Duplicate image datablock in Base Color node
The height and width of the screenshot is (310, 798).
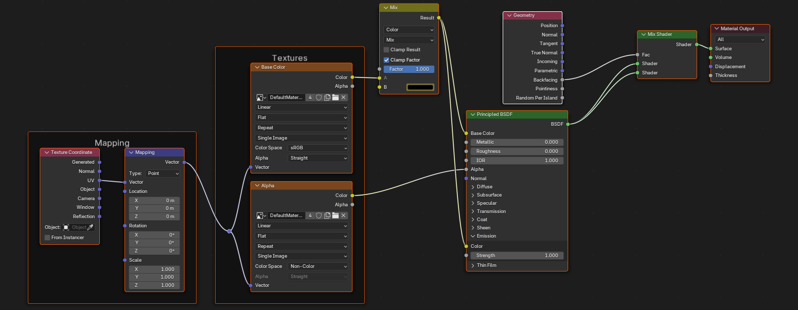(327, 98)
